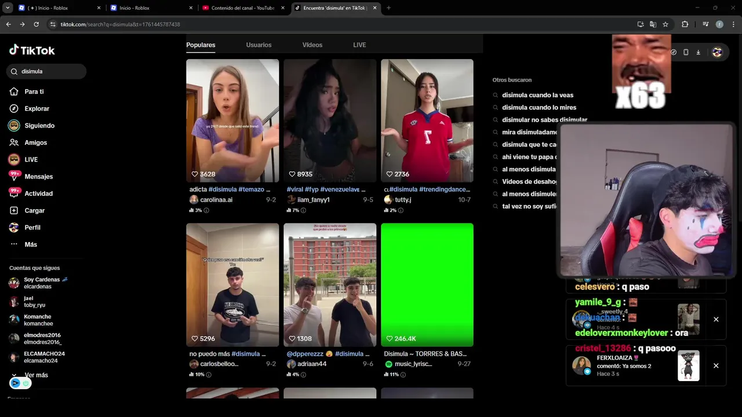Switch to the Videos tab
The height and width of the screenshot is (417, 742).
click(x=312, y=45)
